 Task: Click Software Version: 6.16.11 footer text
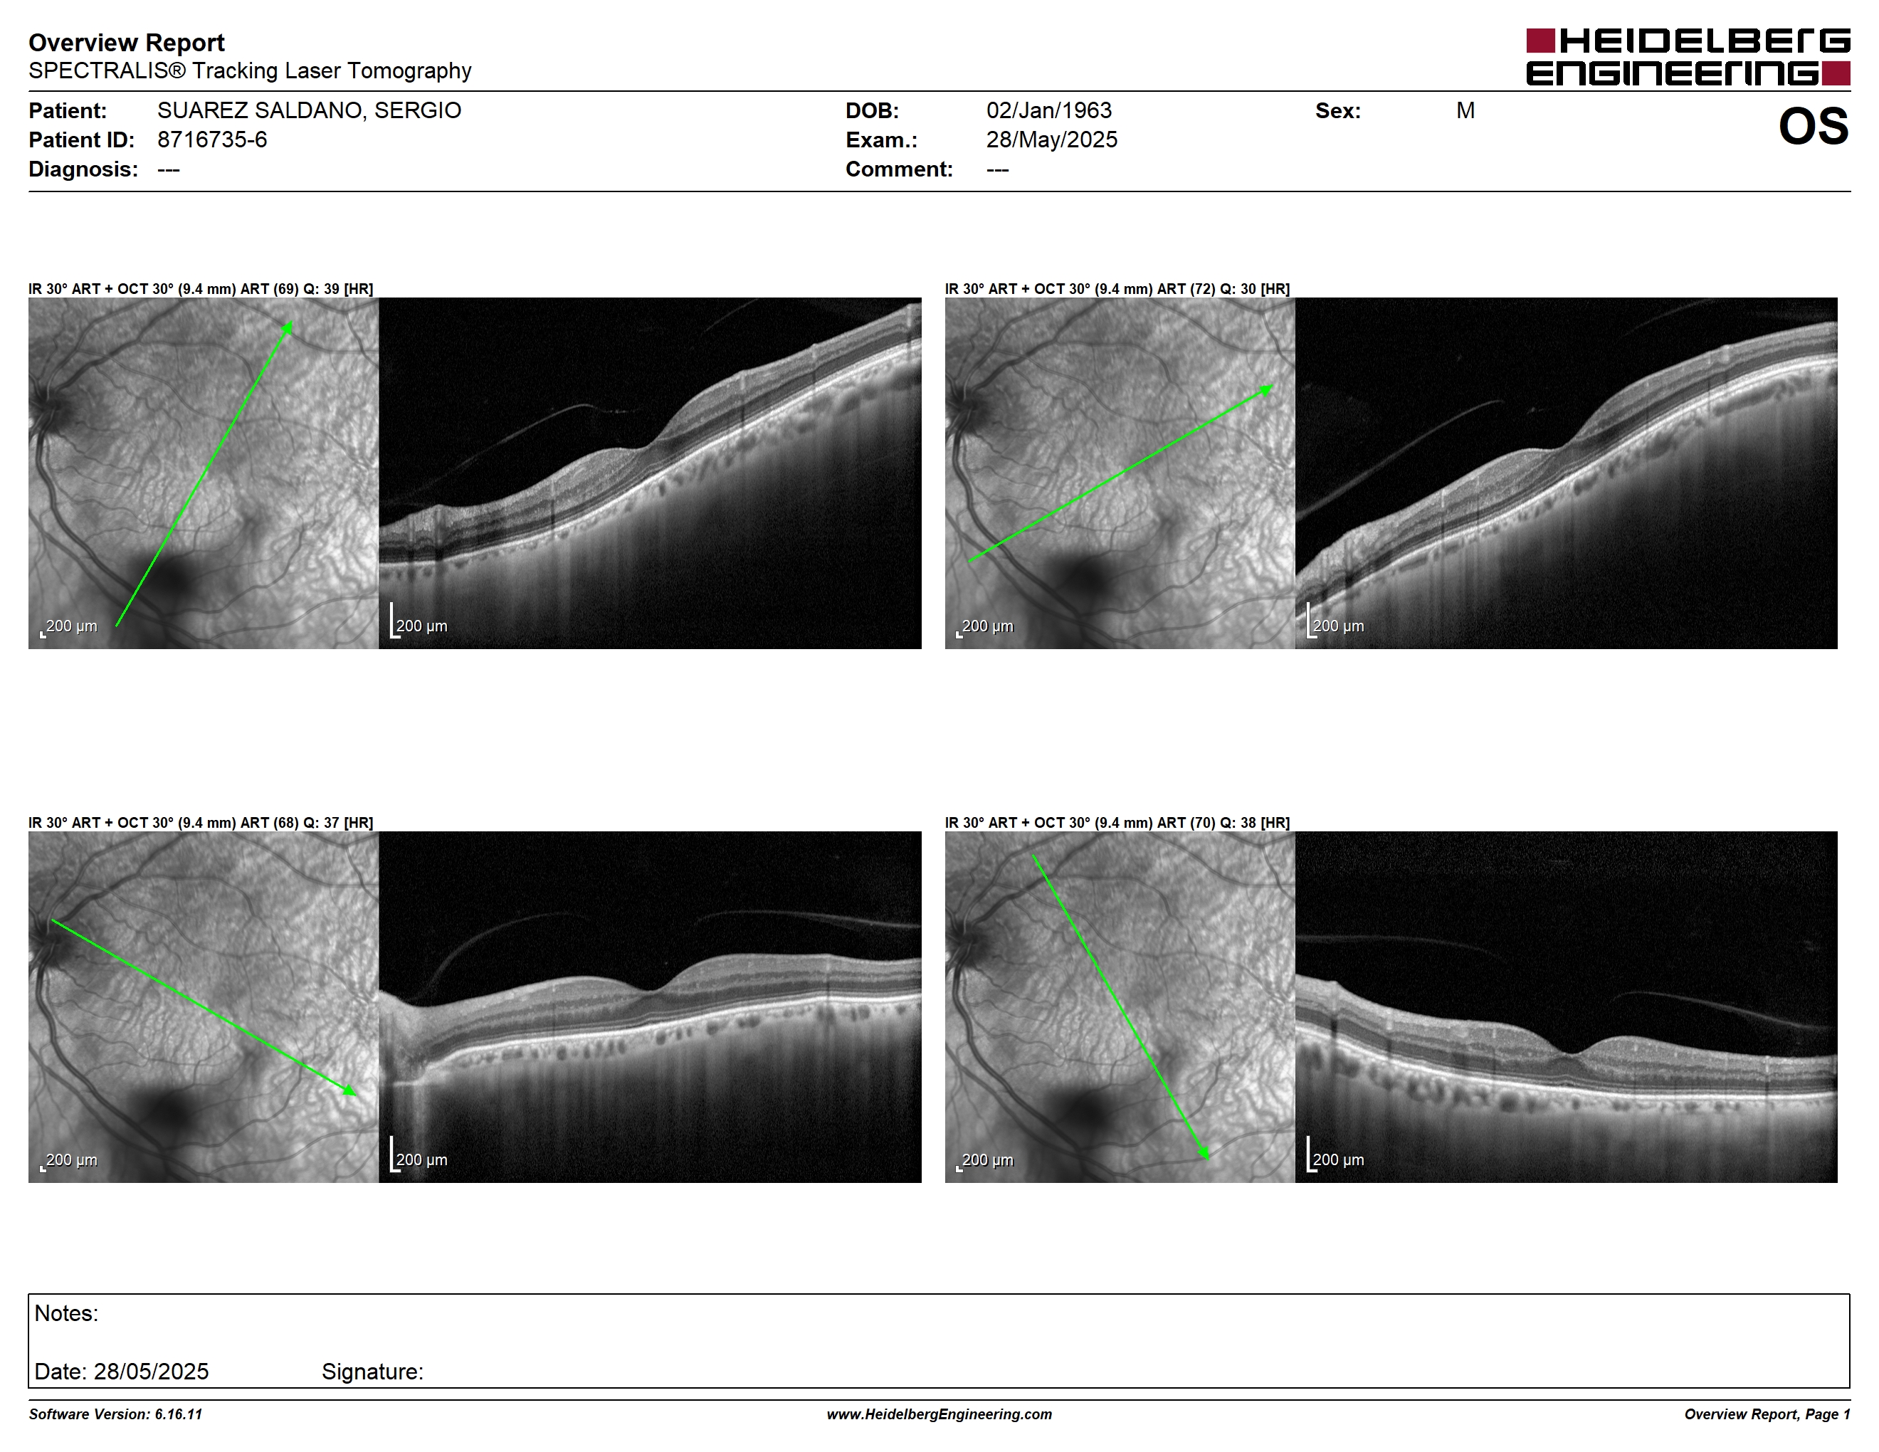[115, 1414]
